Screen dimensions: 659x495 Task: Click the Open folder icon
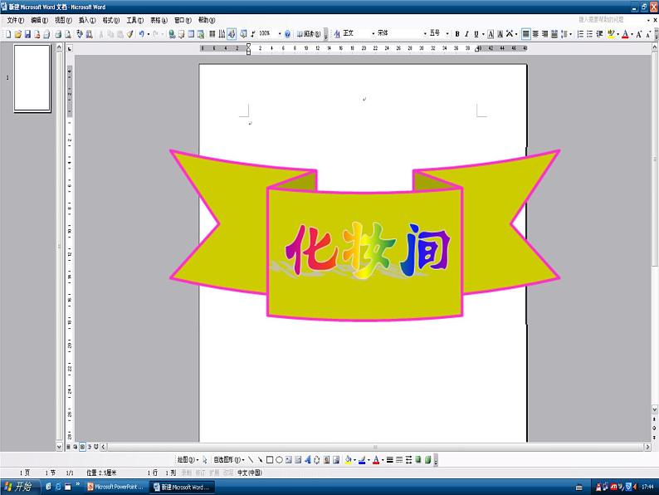point(17,34)
